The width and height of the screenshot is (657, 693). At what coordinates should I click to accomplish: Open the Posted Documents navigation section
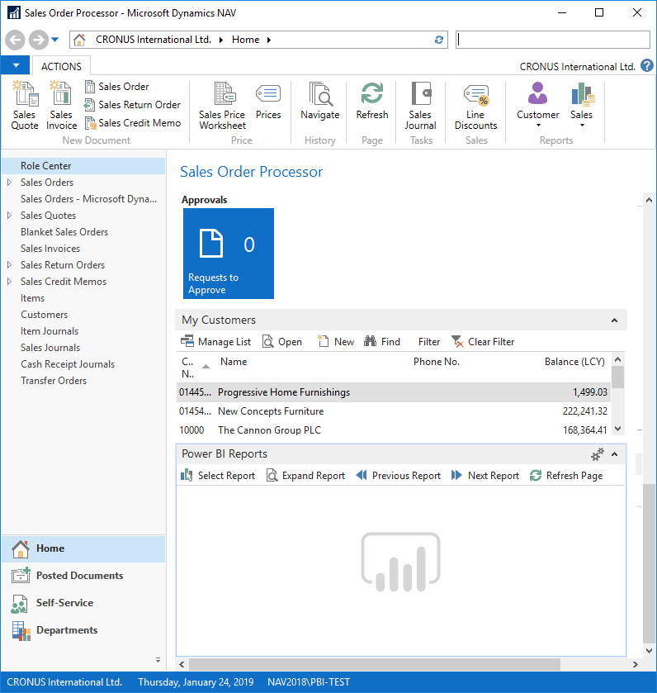pyautogui.click(x=83, y=576)
